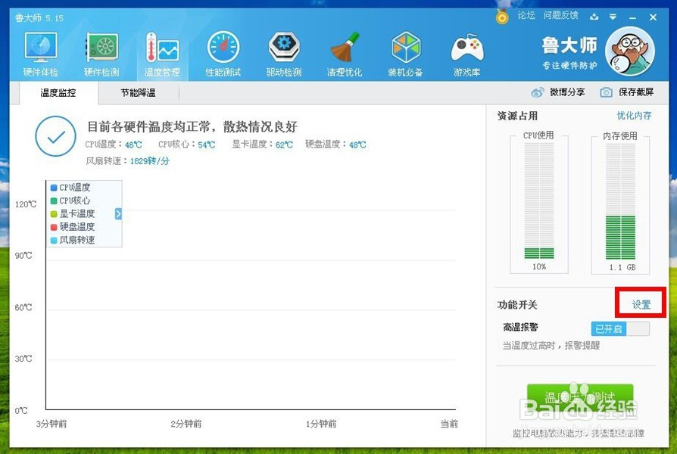Toggle 硬盘温度 legend red swatch
The height and width of the screenshot is (454, 677).
pos(54,227)
